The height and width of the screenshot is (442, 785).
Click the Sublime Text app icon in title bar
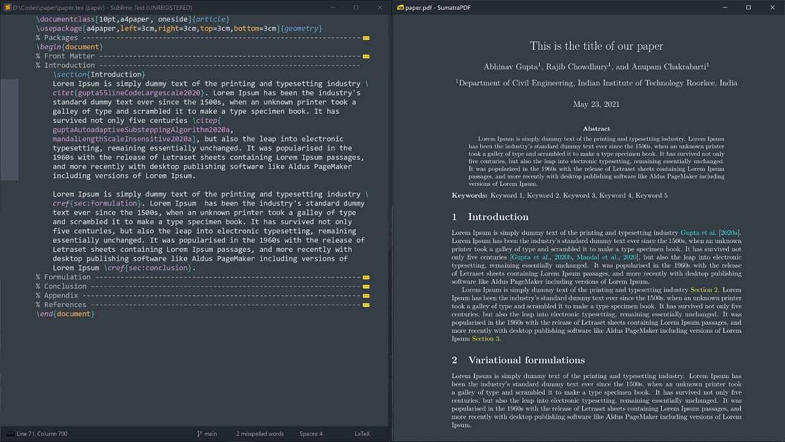(x=7, y=7)
